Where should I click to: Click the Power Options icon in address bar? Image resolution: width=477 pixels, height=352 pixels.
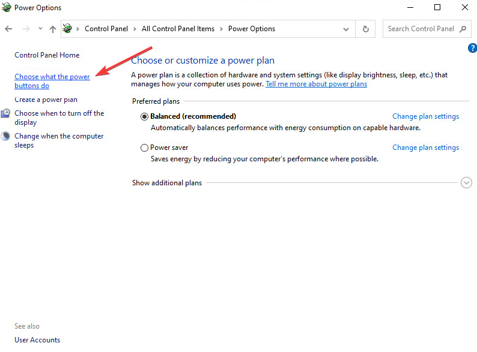(67, 29)
